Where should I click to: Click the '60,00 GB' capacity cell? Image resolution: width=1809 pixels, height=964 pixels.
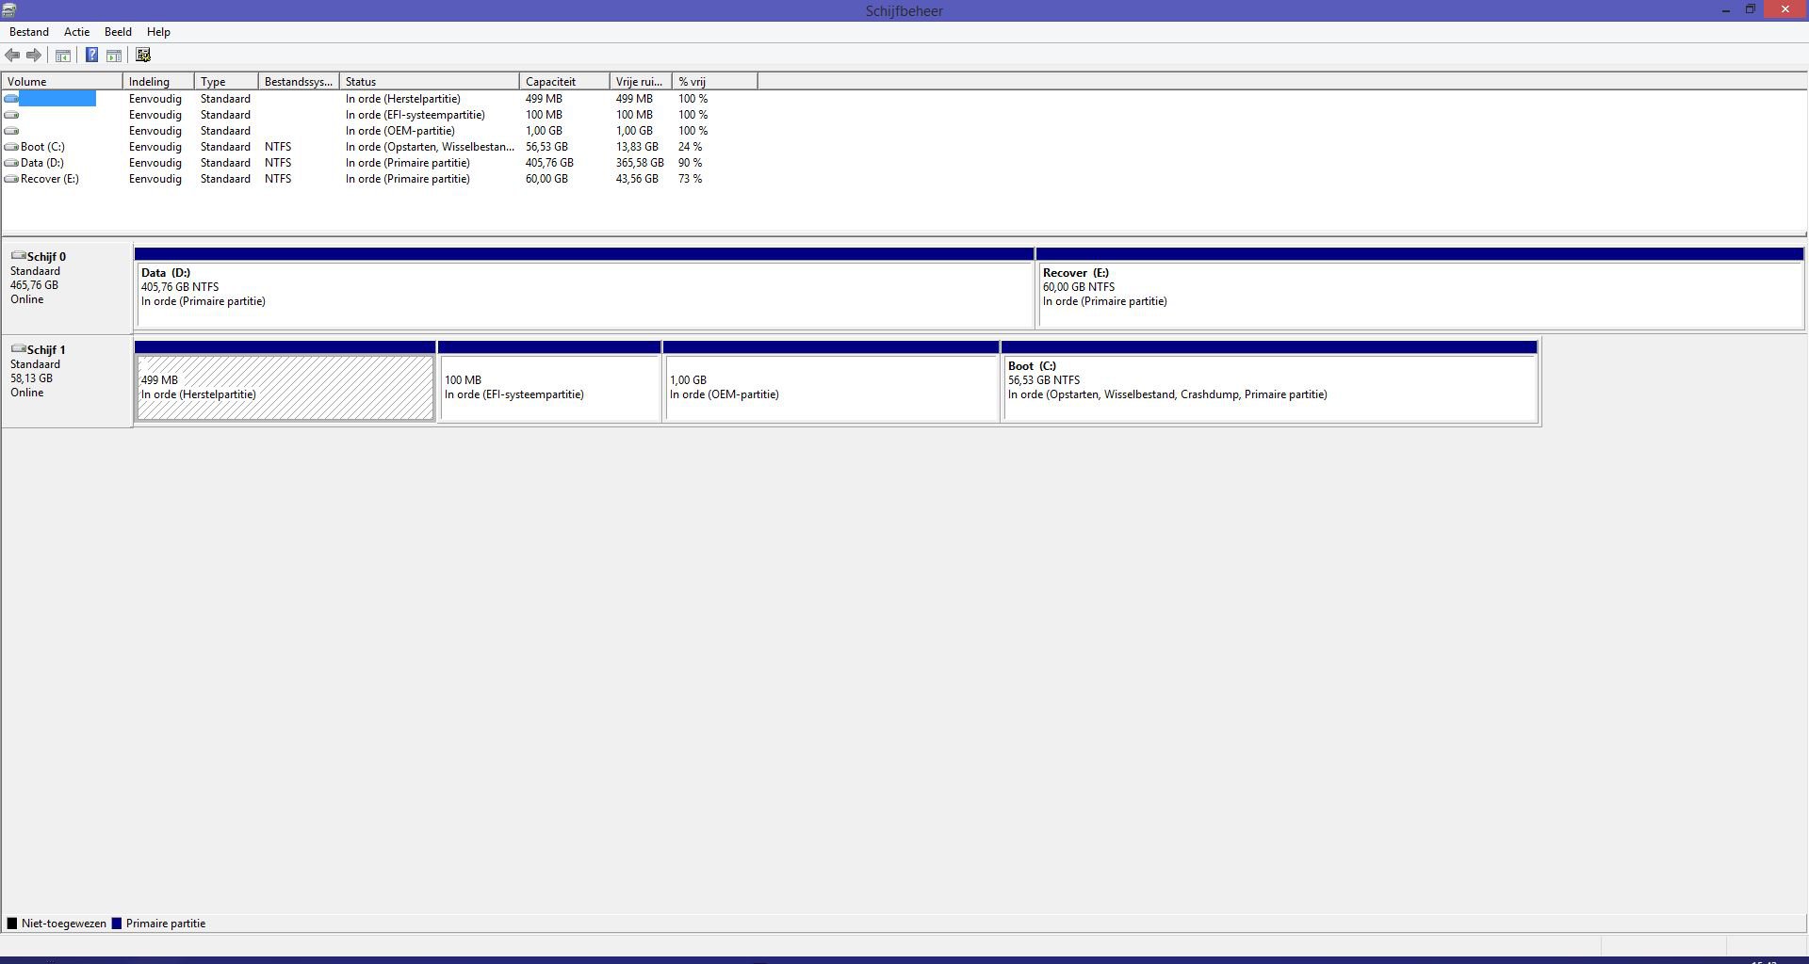point(546,179)
